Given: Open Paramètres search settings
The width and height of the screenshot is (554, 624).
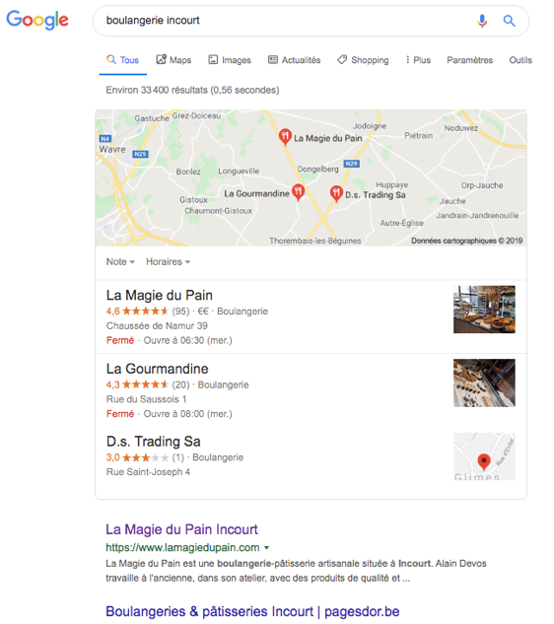Looking at the screenshot, I should tap(469, 60).
